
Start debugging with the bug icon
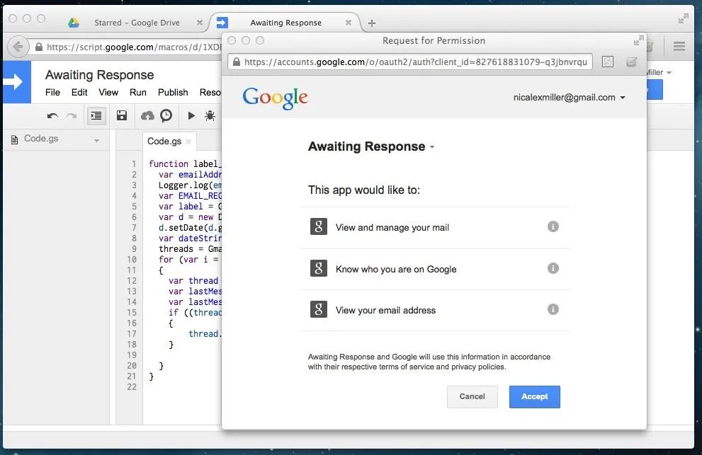click(x=210, y=116)
